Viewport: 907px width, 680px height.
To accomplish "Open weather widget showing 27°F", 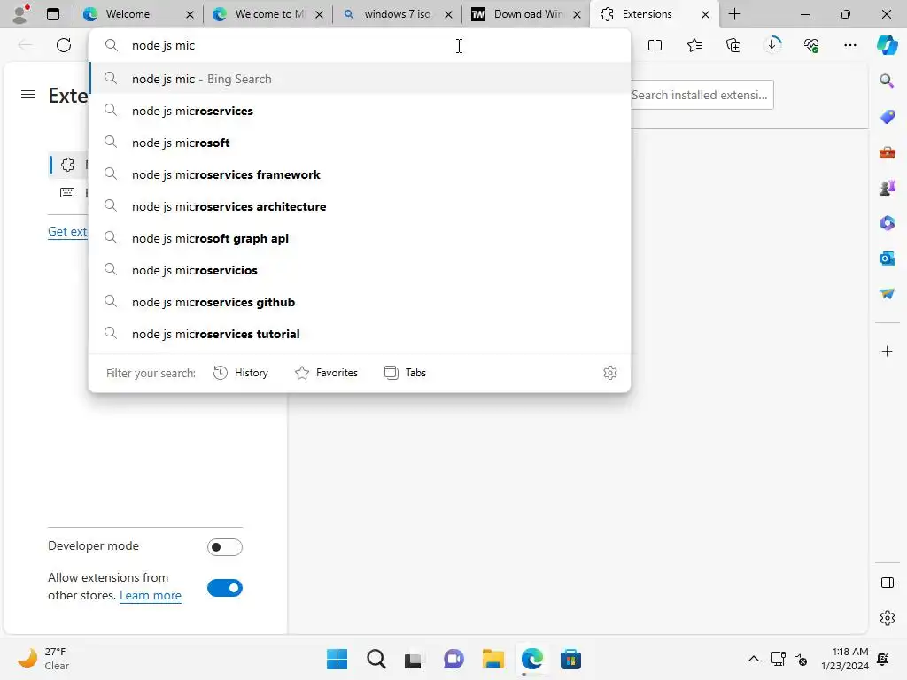I will click(43, 659).
